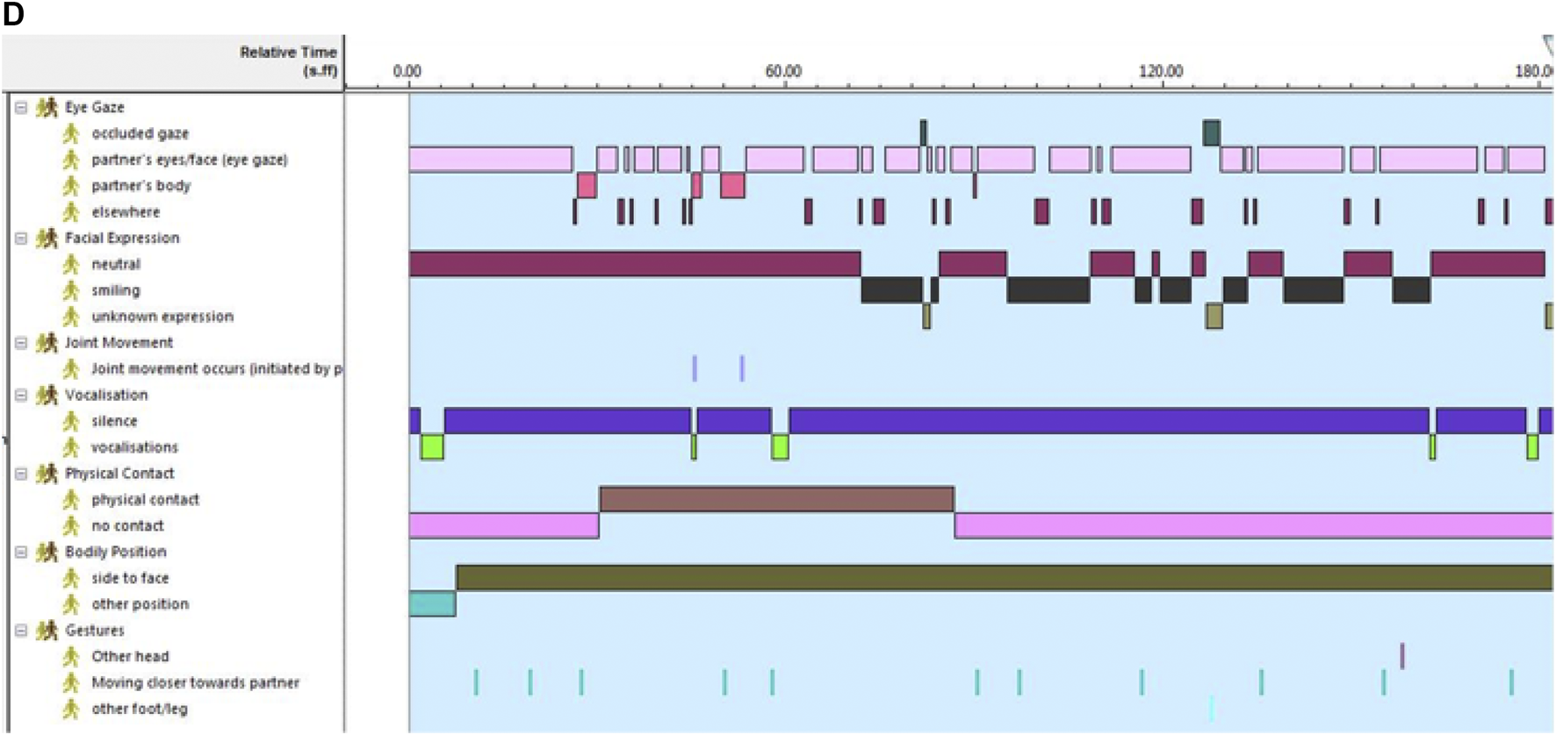
Task: Click the teal other position block
Action: pyautogui.click(x=432, y=604)
